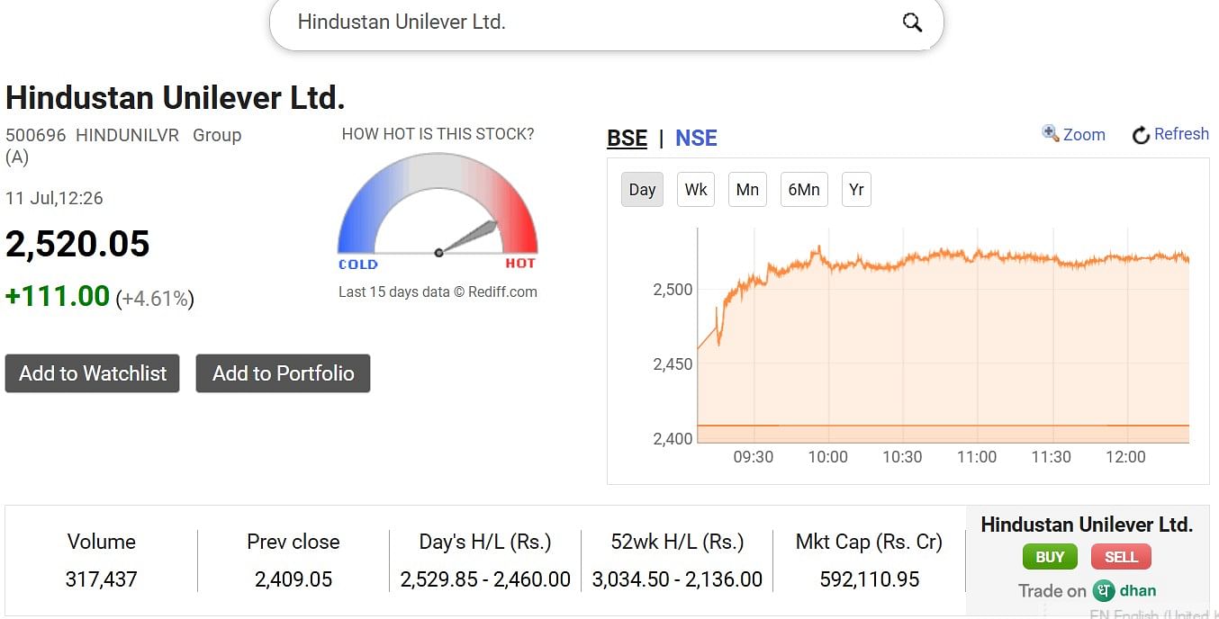
Task: Select the 6Mn chart range
Action: pos(804,189)
